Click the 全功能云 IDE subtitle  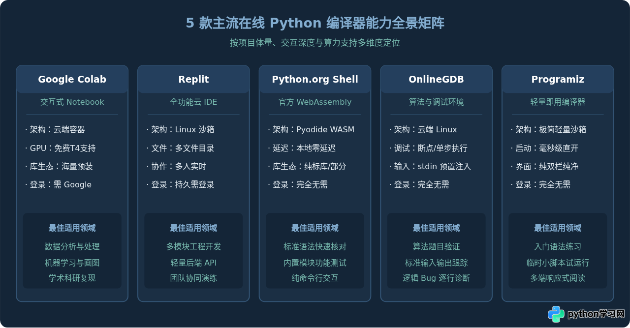tap(193, 102)
